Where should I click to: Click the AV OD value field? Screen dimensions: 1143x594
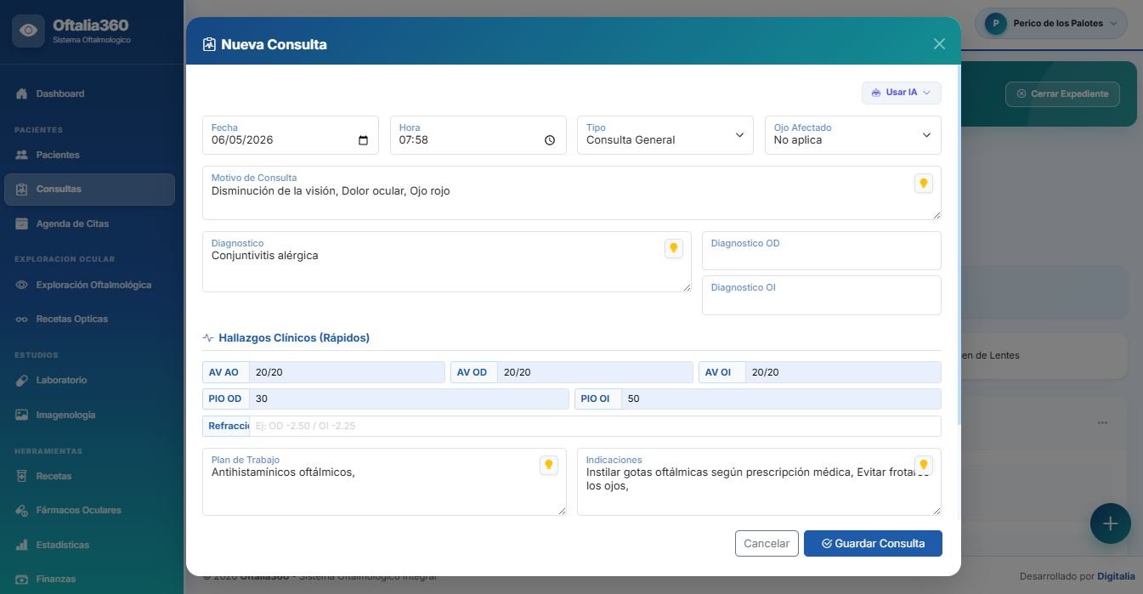point(595,372)
